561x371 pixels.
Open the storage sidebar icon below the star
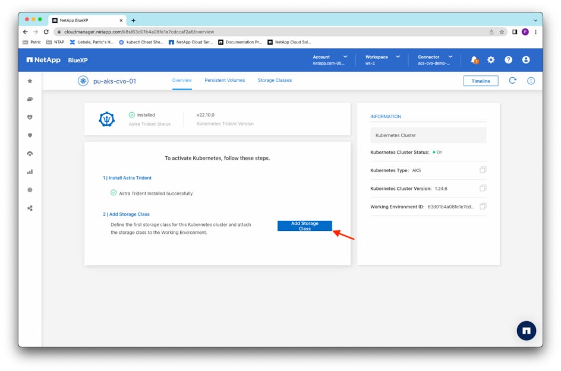pyautogui.click(x=30, y=99)
